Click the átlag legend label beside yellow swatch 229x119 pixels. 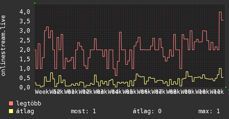[25, 111]
